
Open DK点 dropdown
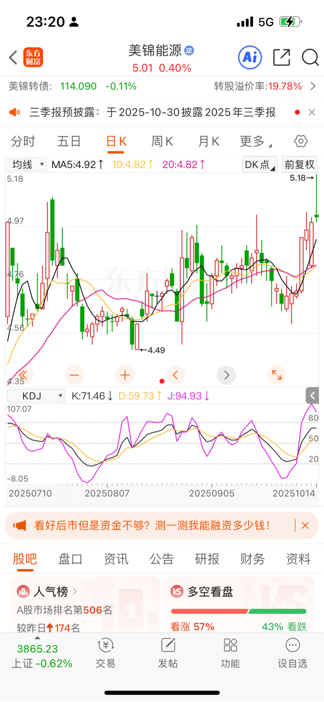pos(260,164)
